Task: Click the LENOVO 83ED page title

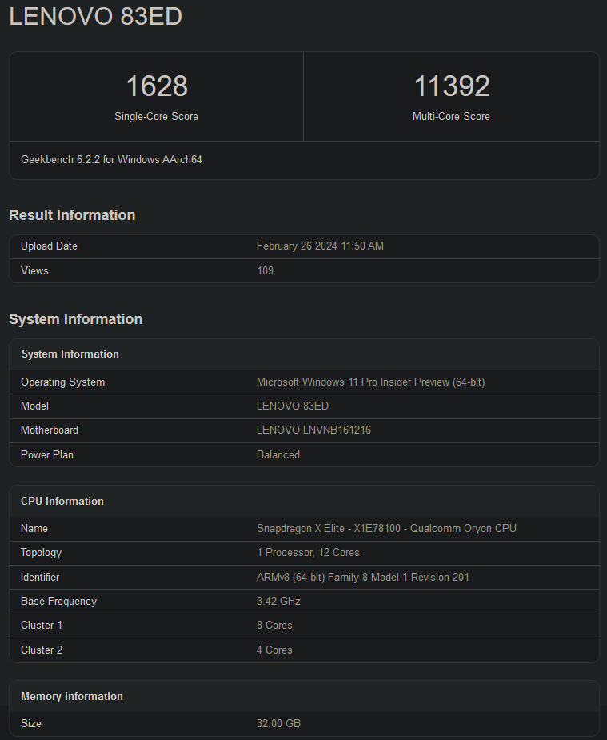Action: [x=95, y=17]
